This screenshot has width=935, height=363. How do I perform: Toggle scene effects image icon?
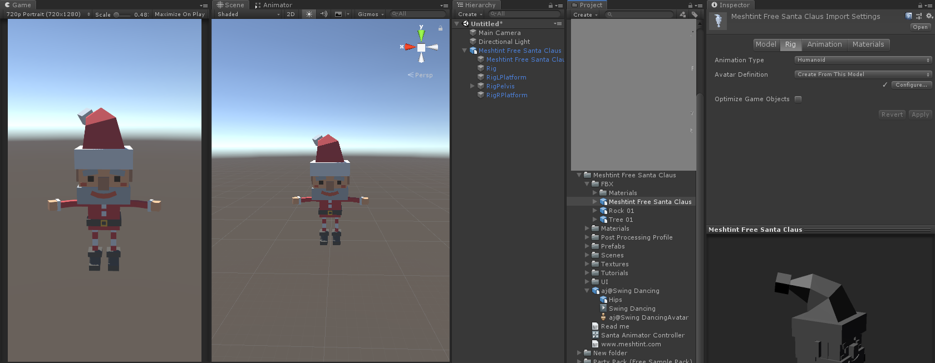point(338,14)
